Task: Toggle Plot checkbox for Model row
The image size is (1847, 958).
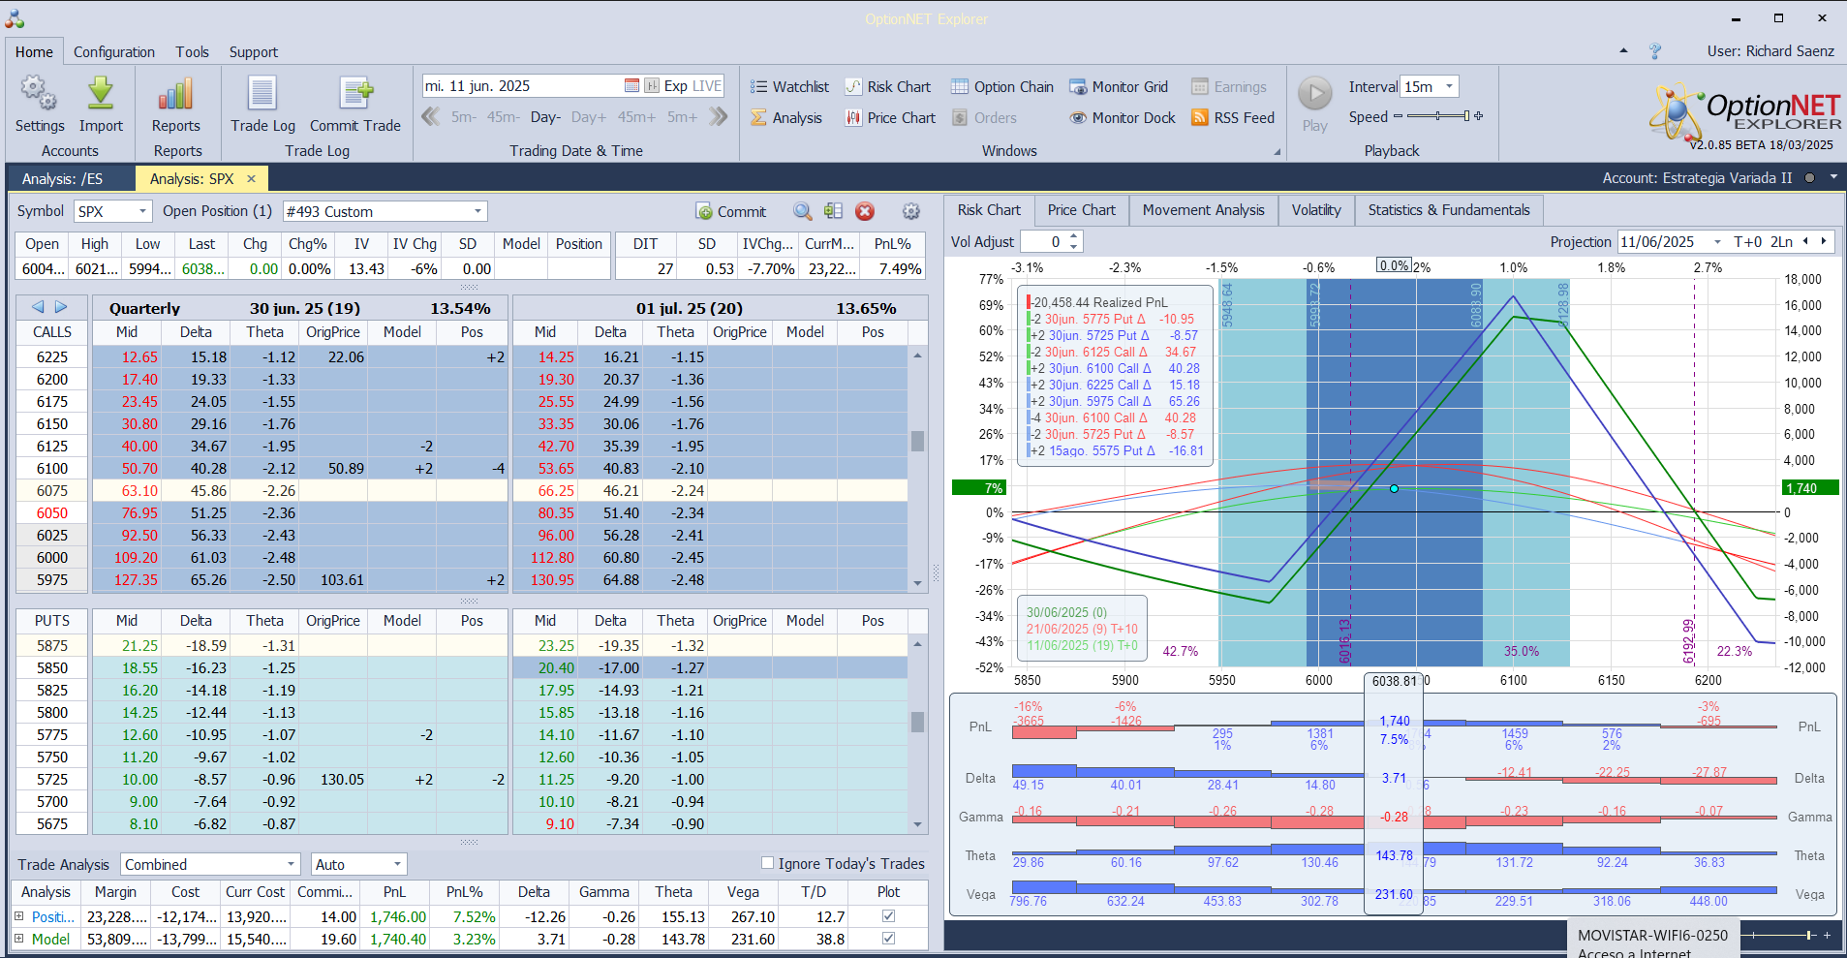Action: [888, 939]
